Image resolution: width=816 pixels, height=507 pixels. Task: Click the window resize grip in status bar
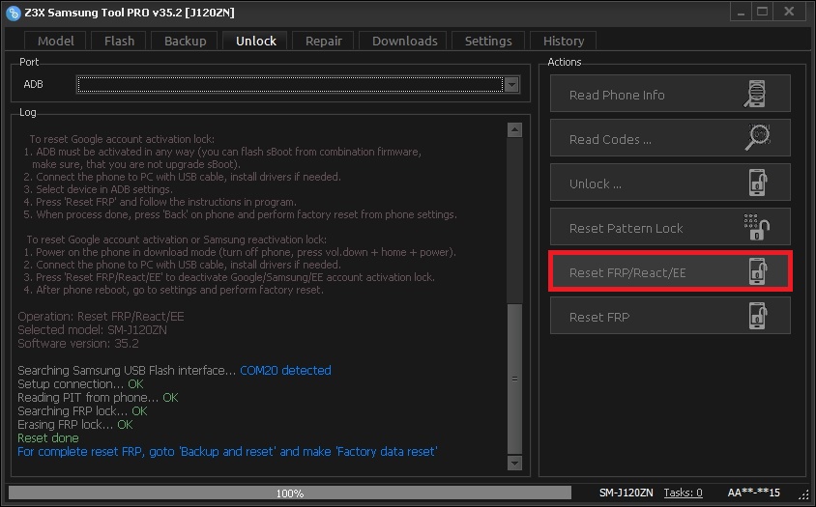[806, 494]
